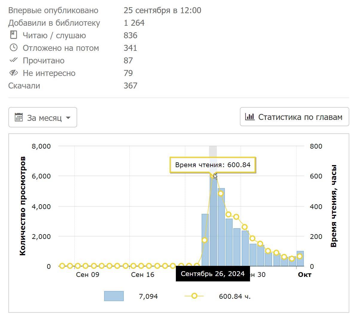The height and width of the screenshot is (314, 352).
Task: Click the Сентябрь 26, 2024 date tooltip
Action: point(213,274)
